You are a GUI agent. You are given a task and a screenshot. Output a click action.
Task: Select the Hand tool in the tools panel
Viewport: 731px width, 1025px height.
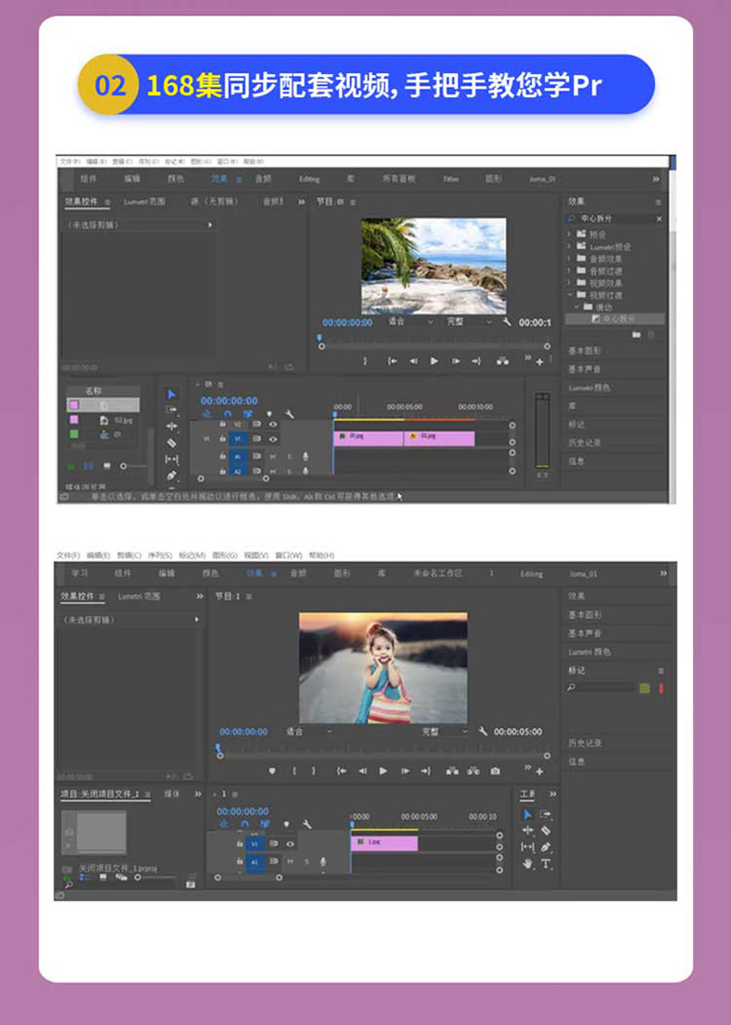(x=527, y=863)
